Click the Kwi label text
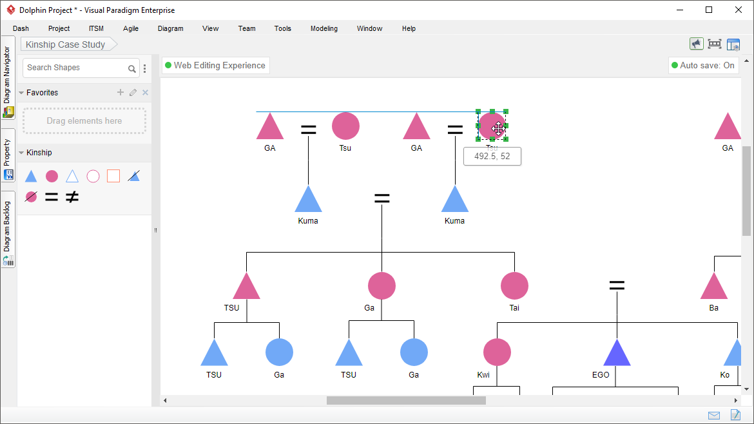This screenshot has height=424, width=754. (x=483, y=375)
